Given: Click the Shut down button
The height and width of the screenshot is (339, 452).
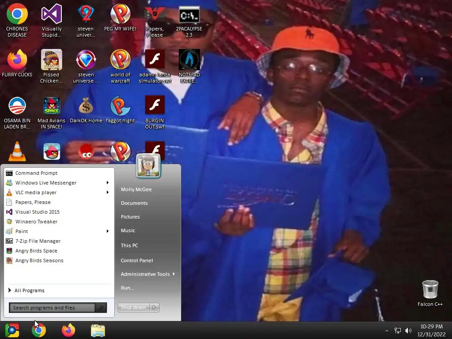Looking at the screenshot, I should 133,308.
